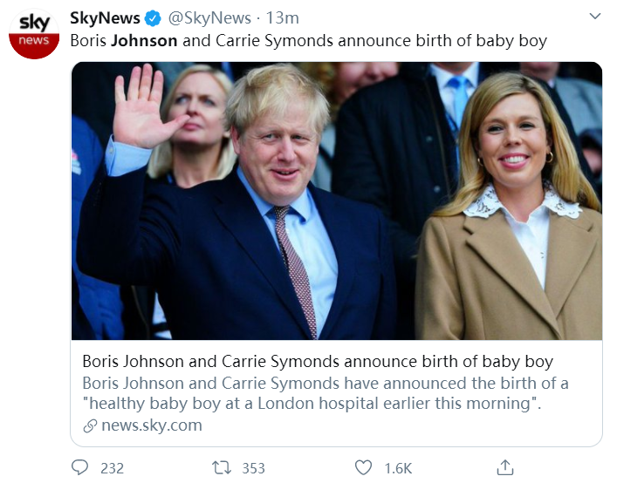The image size is (617, 483).
Task: Reply to the tweet via speech bubble icon
Action: point(80,467)
